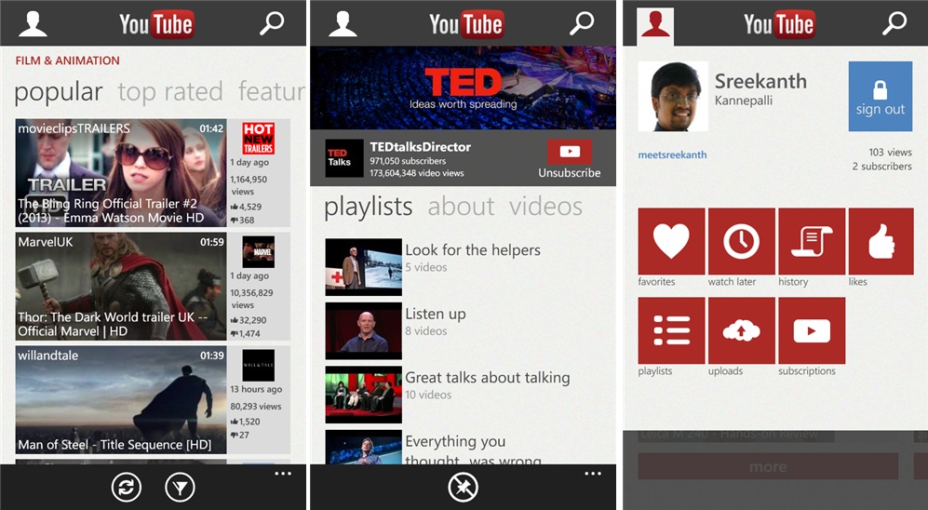
Task: Tap the refresh icon in the bottom bar
Action: [127, 488]
